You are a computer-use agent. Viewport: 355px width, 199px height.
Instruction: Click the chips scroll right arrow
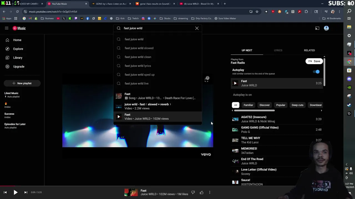(321, 111)
